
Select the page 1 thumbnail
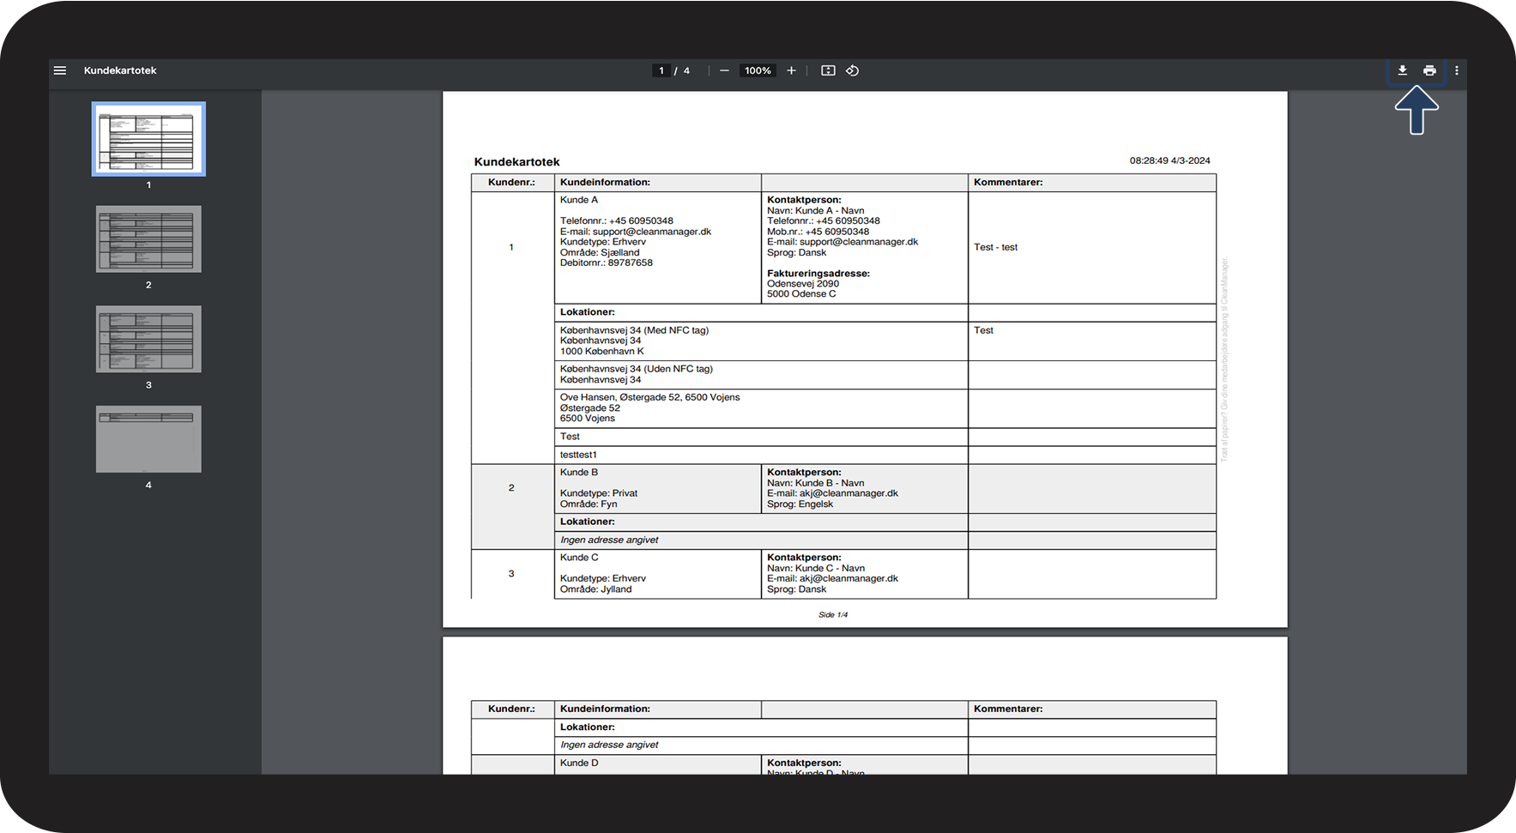tap(148, 139)
